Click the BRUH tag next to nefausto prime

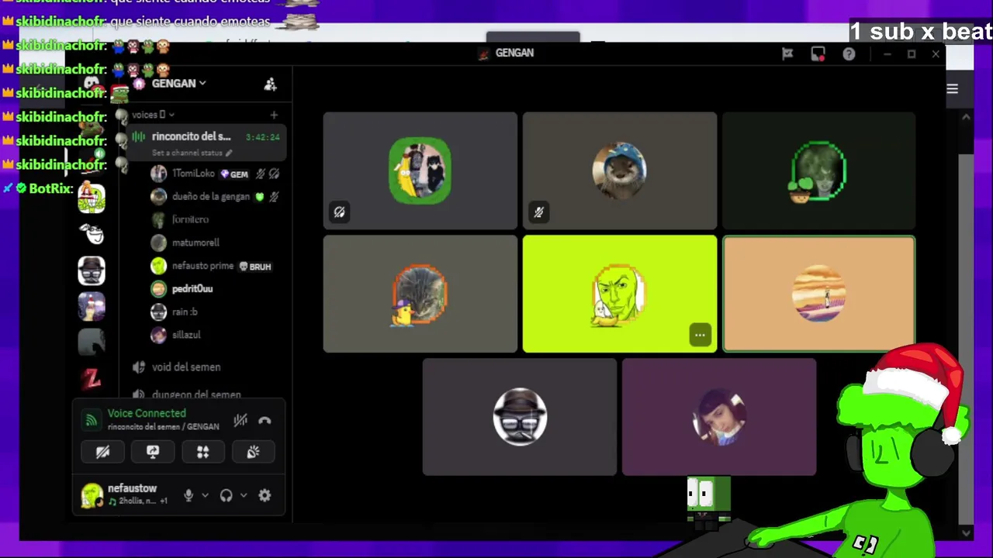point(255,267)
